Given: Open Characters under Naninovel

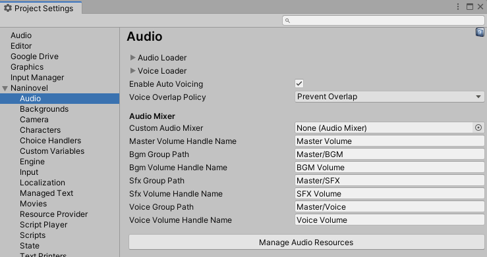Looking at the screenshot, I should [x=40, y=130].
